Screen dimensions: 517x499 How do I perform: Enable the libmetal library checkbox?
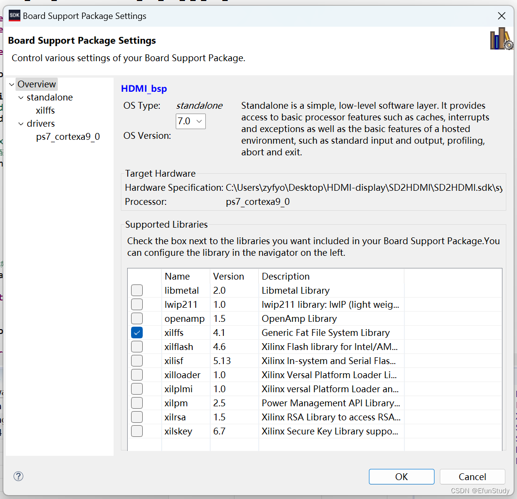137,290
